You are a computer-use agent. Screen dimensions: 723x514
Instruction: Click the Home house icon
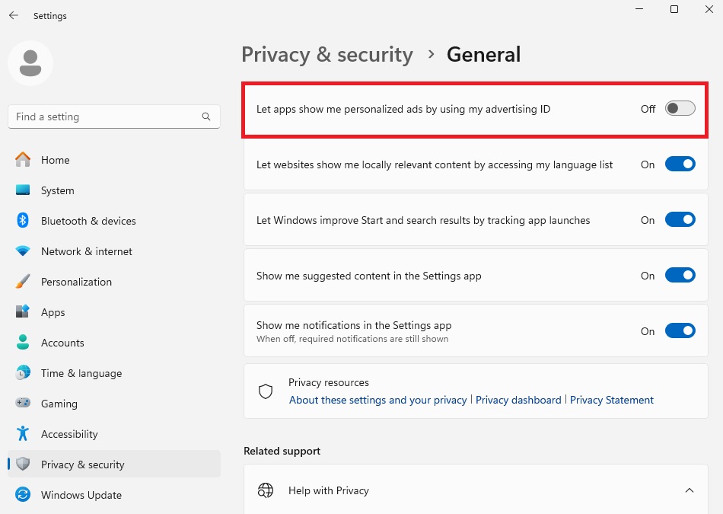click(x=23, y=160)
